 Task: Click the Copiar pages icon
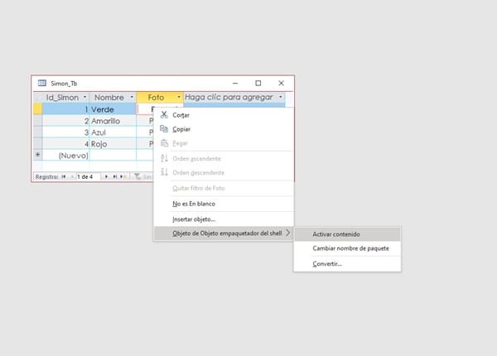click(164, 128)
